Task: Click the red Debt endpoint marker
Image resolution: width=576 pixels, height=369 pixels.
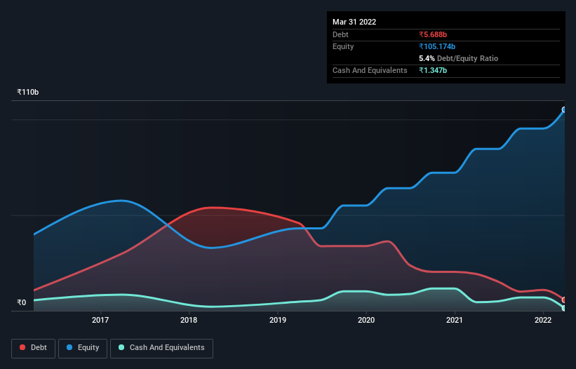Action: 565,300
